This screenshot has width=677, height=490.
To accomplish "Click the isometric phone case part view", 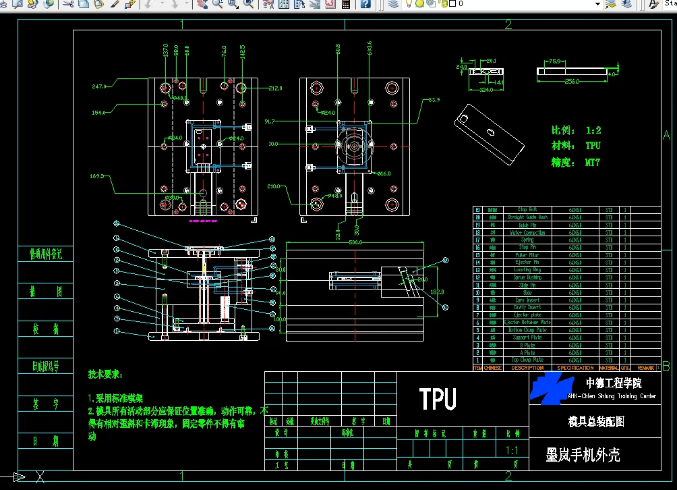I will [489, 134].
